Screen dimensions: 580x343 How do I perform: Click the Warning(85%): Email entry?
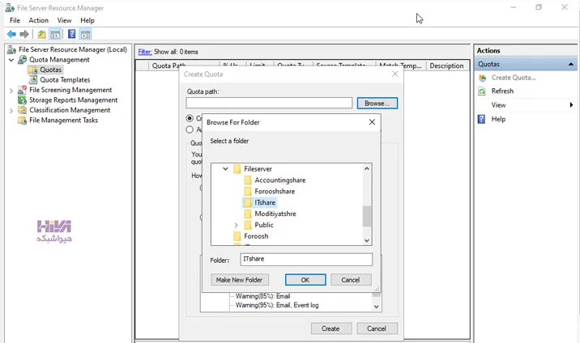263,296
